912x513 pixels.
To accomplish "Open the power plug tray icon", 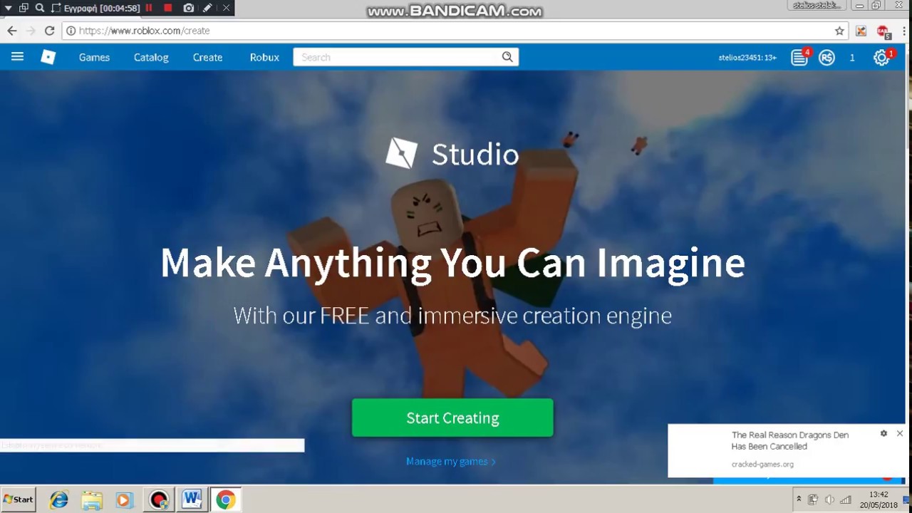I will [x=813, y=499].
